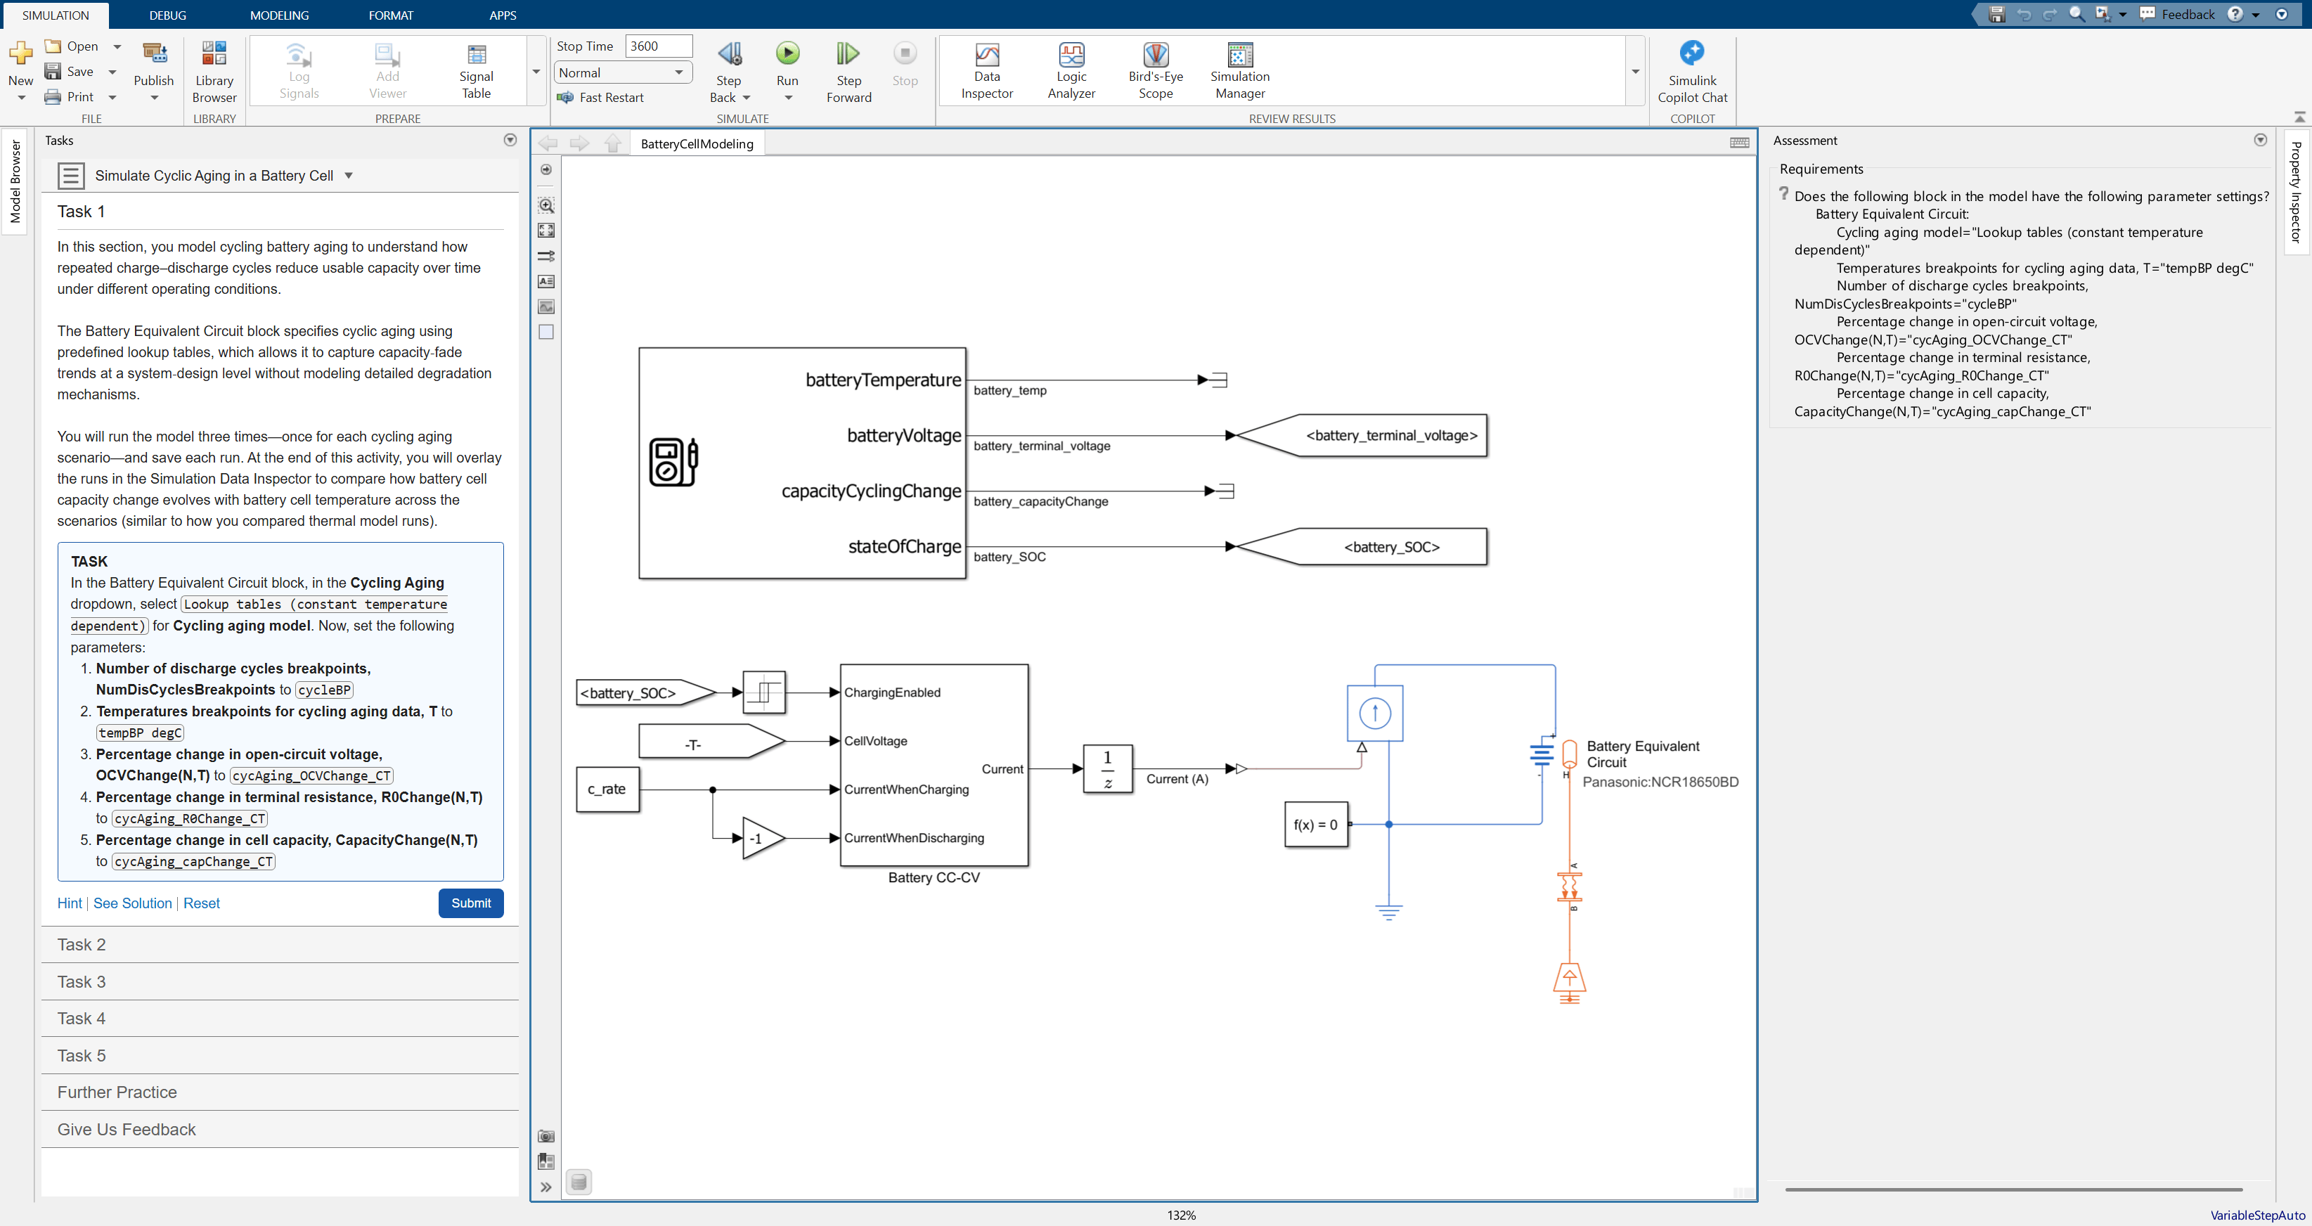Expand the Save dropdown arrow
This screenshot has height=1226, width=2312.
click(x=112, y=72)
